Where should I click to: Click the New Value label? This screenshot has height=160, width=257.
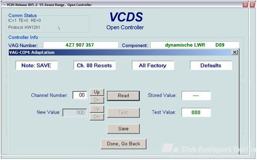[x=49, y=112]
